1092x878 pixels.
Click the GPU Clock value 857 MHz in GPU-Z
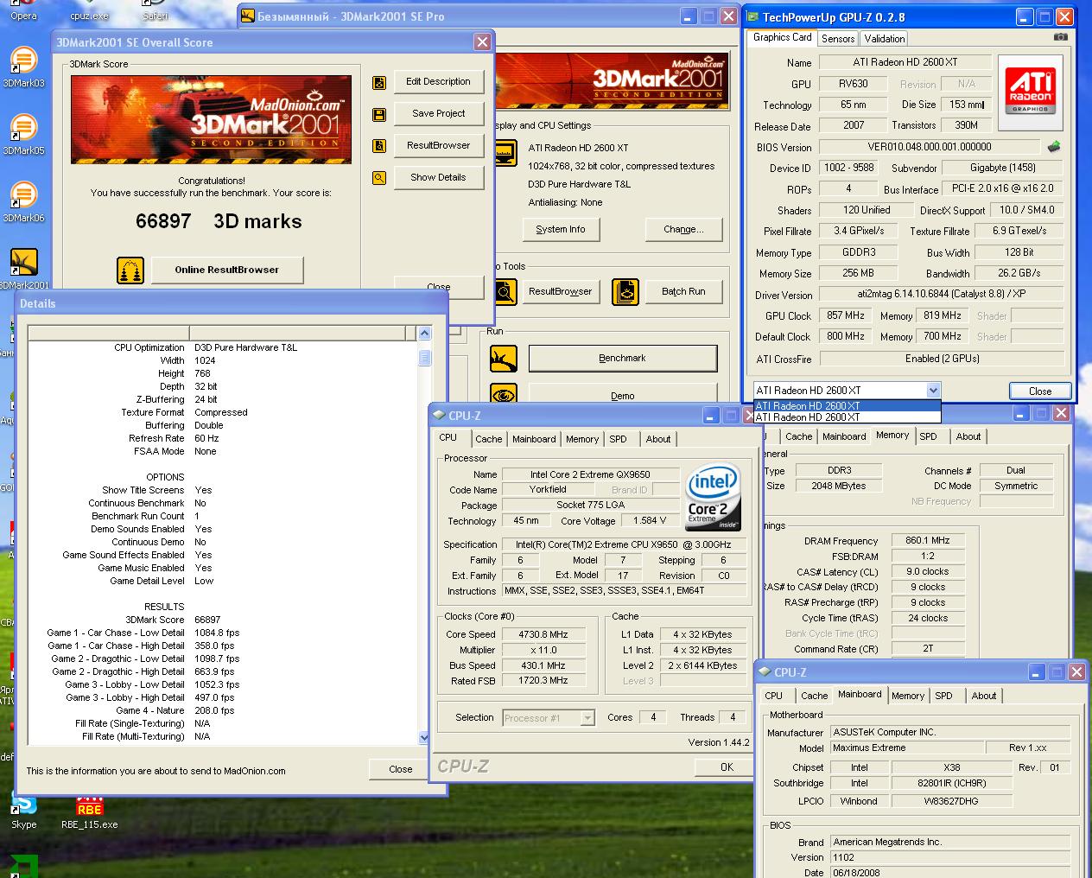[846, 316]
